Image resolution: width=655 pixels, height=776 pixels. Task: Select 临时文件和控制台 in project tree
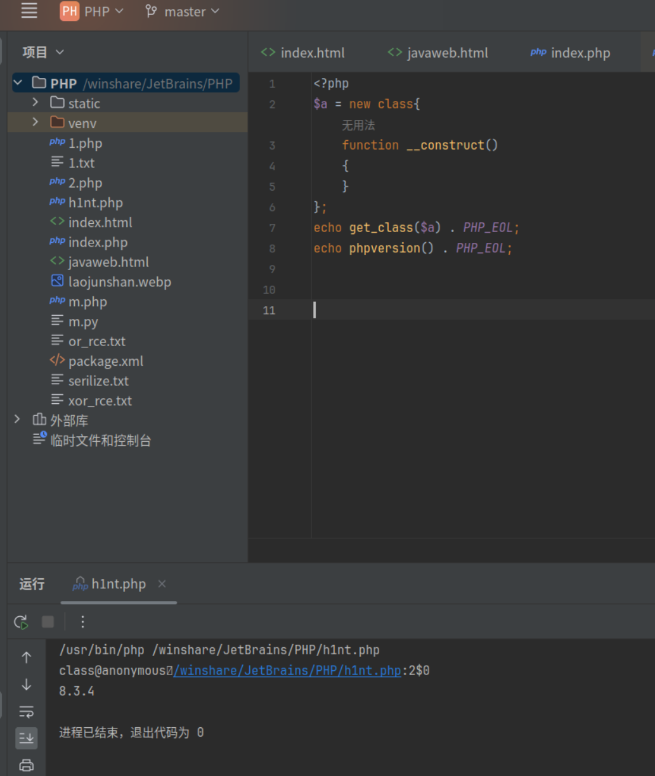click(x=101, y=440)
